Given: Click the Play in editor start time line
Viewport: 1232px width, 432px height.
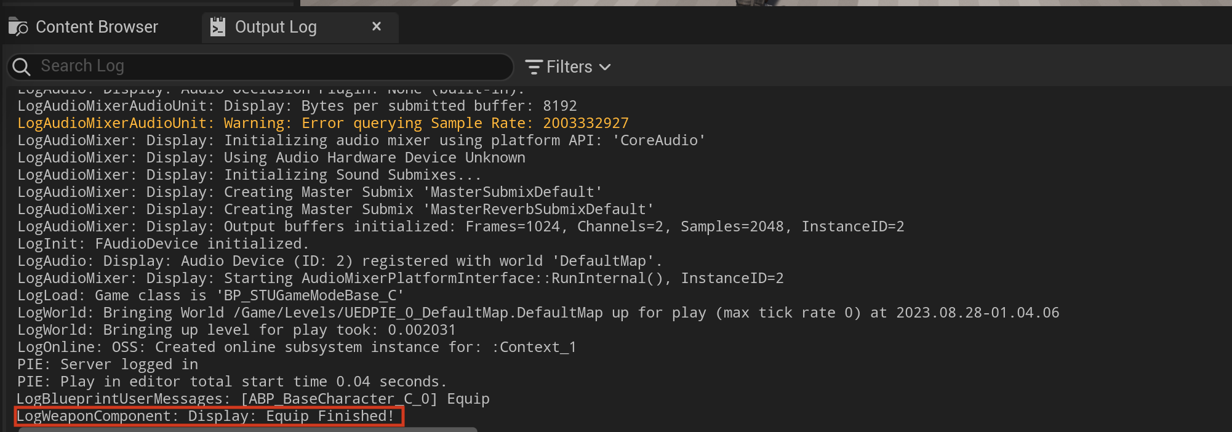Looking at the screenshot, I should (232, 382).
